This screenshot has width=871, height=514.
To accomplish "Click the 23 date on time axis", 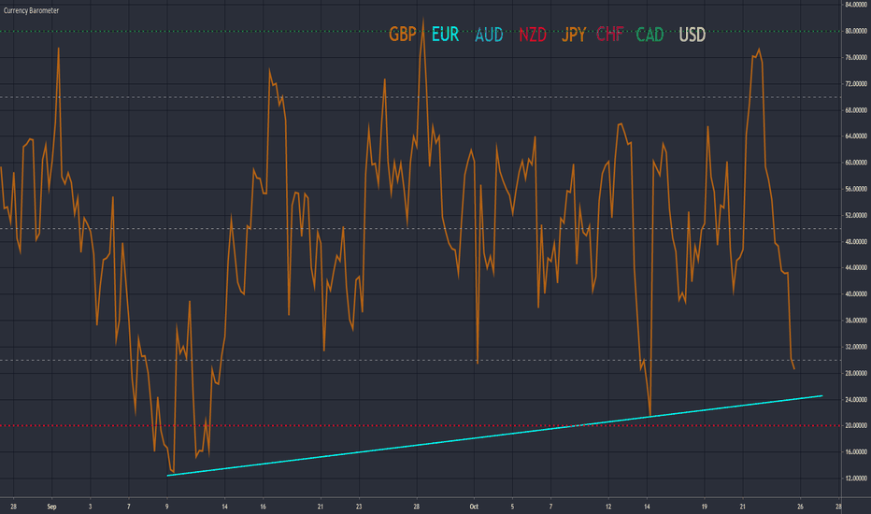I will tap(359, 507).
